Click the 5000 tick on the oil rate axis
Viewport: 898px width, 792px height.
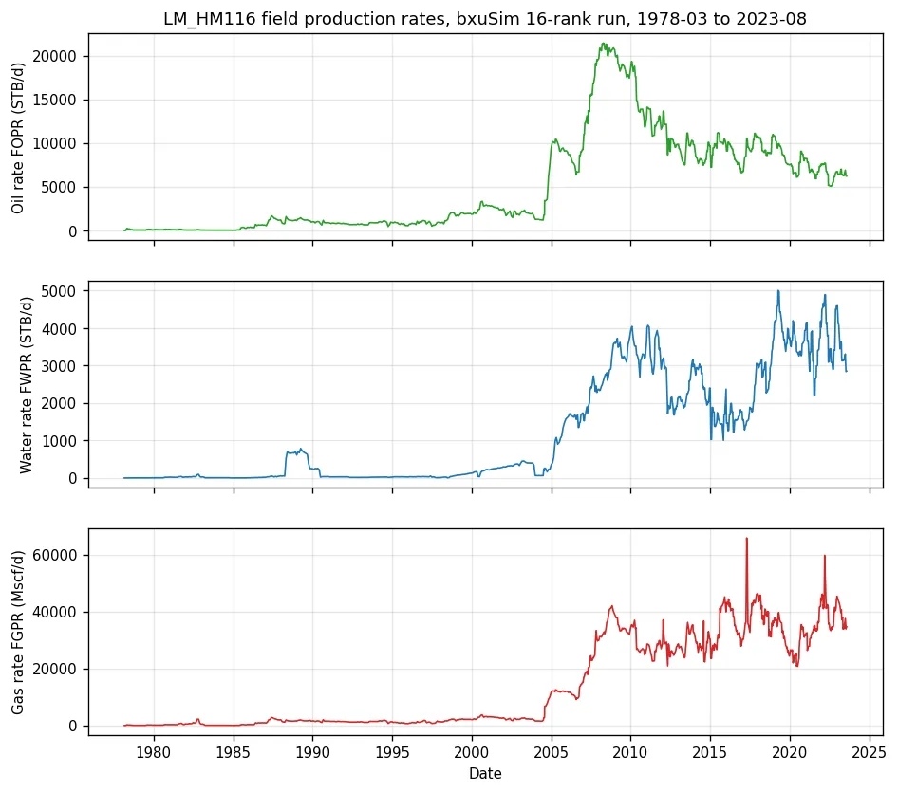click(59, 188)
